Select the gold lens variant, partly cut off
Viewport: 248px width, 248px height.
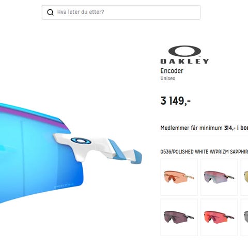tap(244, 177)
